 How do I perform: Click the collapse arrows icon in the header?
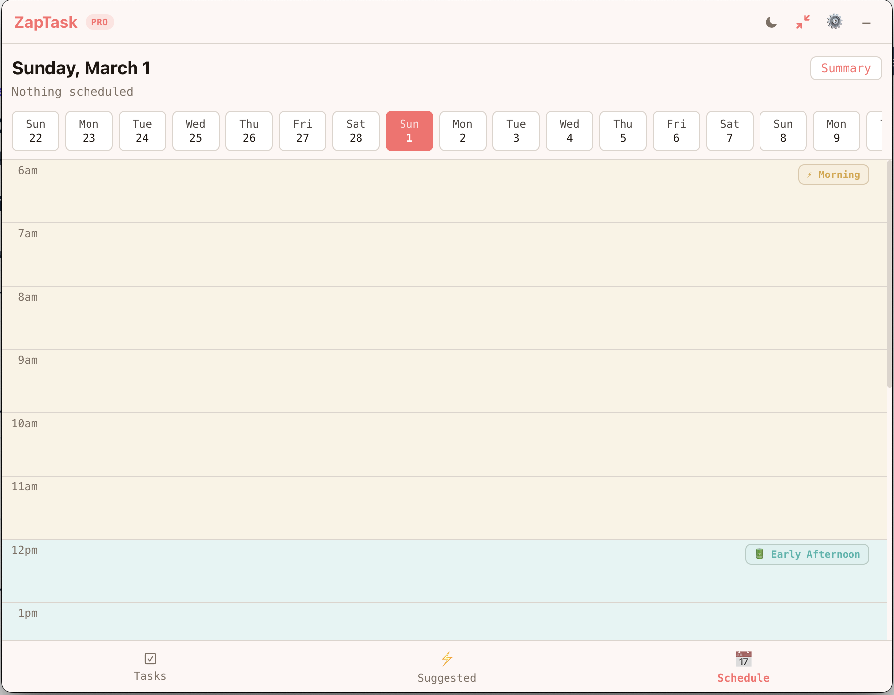[x=803, y=22]
